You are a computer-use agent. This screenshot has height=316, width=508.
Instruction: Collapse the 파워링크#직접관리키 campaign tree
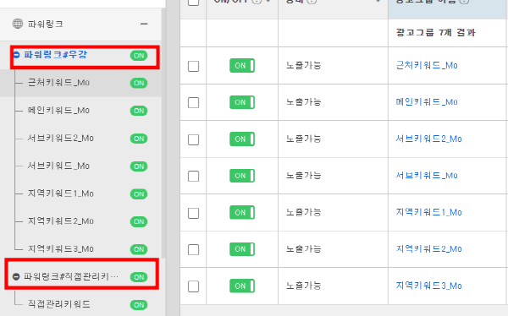(x=16, y=276)
